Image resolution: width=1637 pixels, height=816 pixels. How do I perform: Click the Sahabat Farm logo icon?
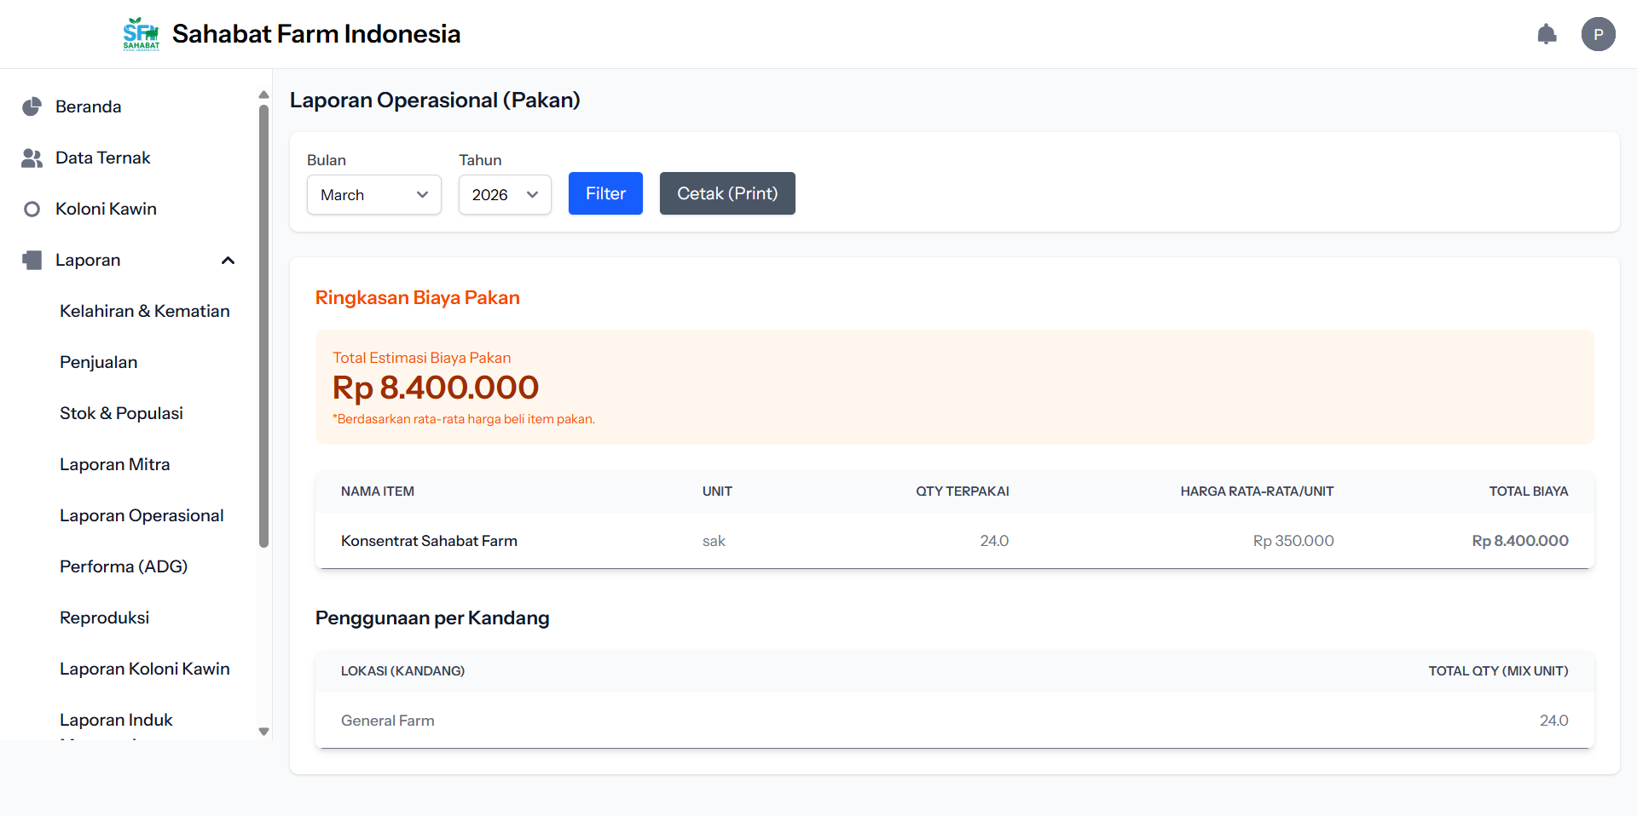(142, 34)
